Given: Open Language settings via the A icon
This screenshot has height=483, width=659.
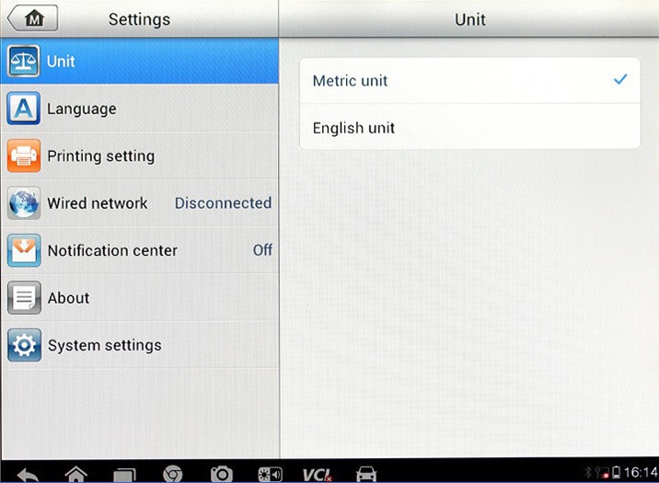Looking at the screenshot, I should pyautogui.click(x=24, y=109).
